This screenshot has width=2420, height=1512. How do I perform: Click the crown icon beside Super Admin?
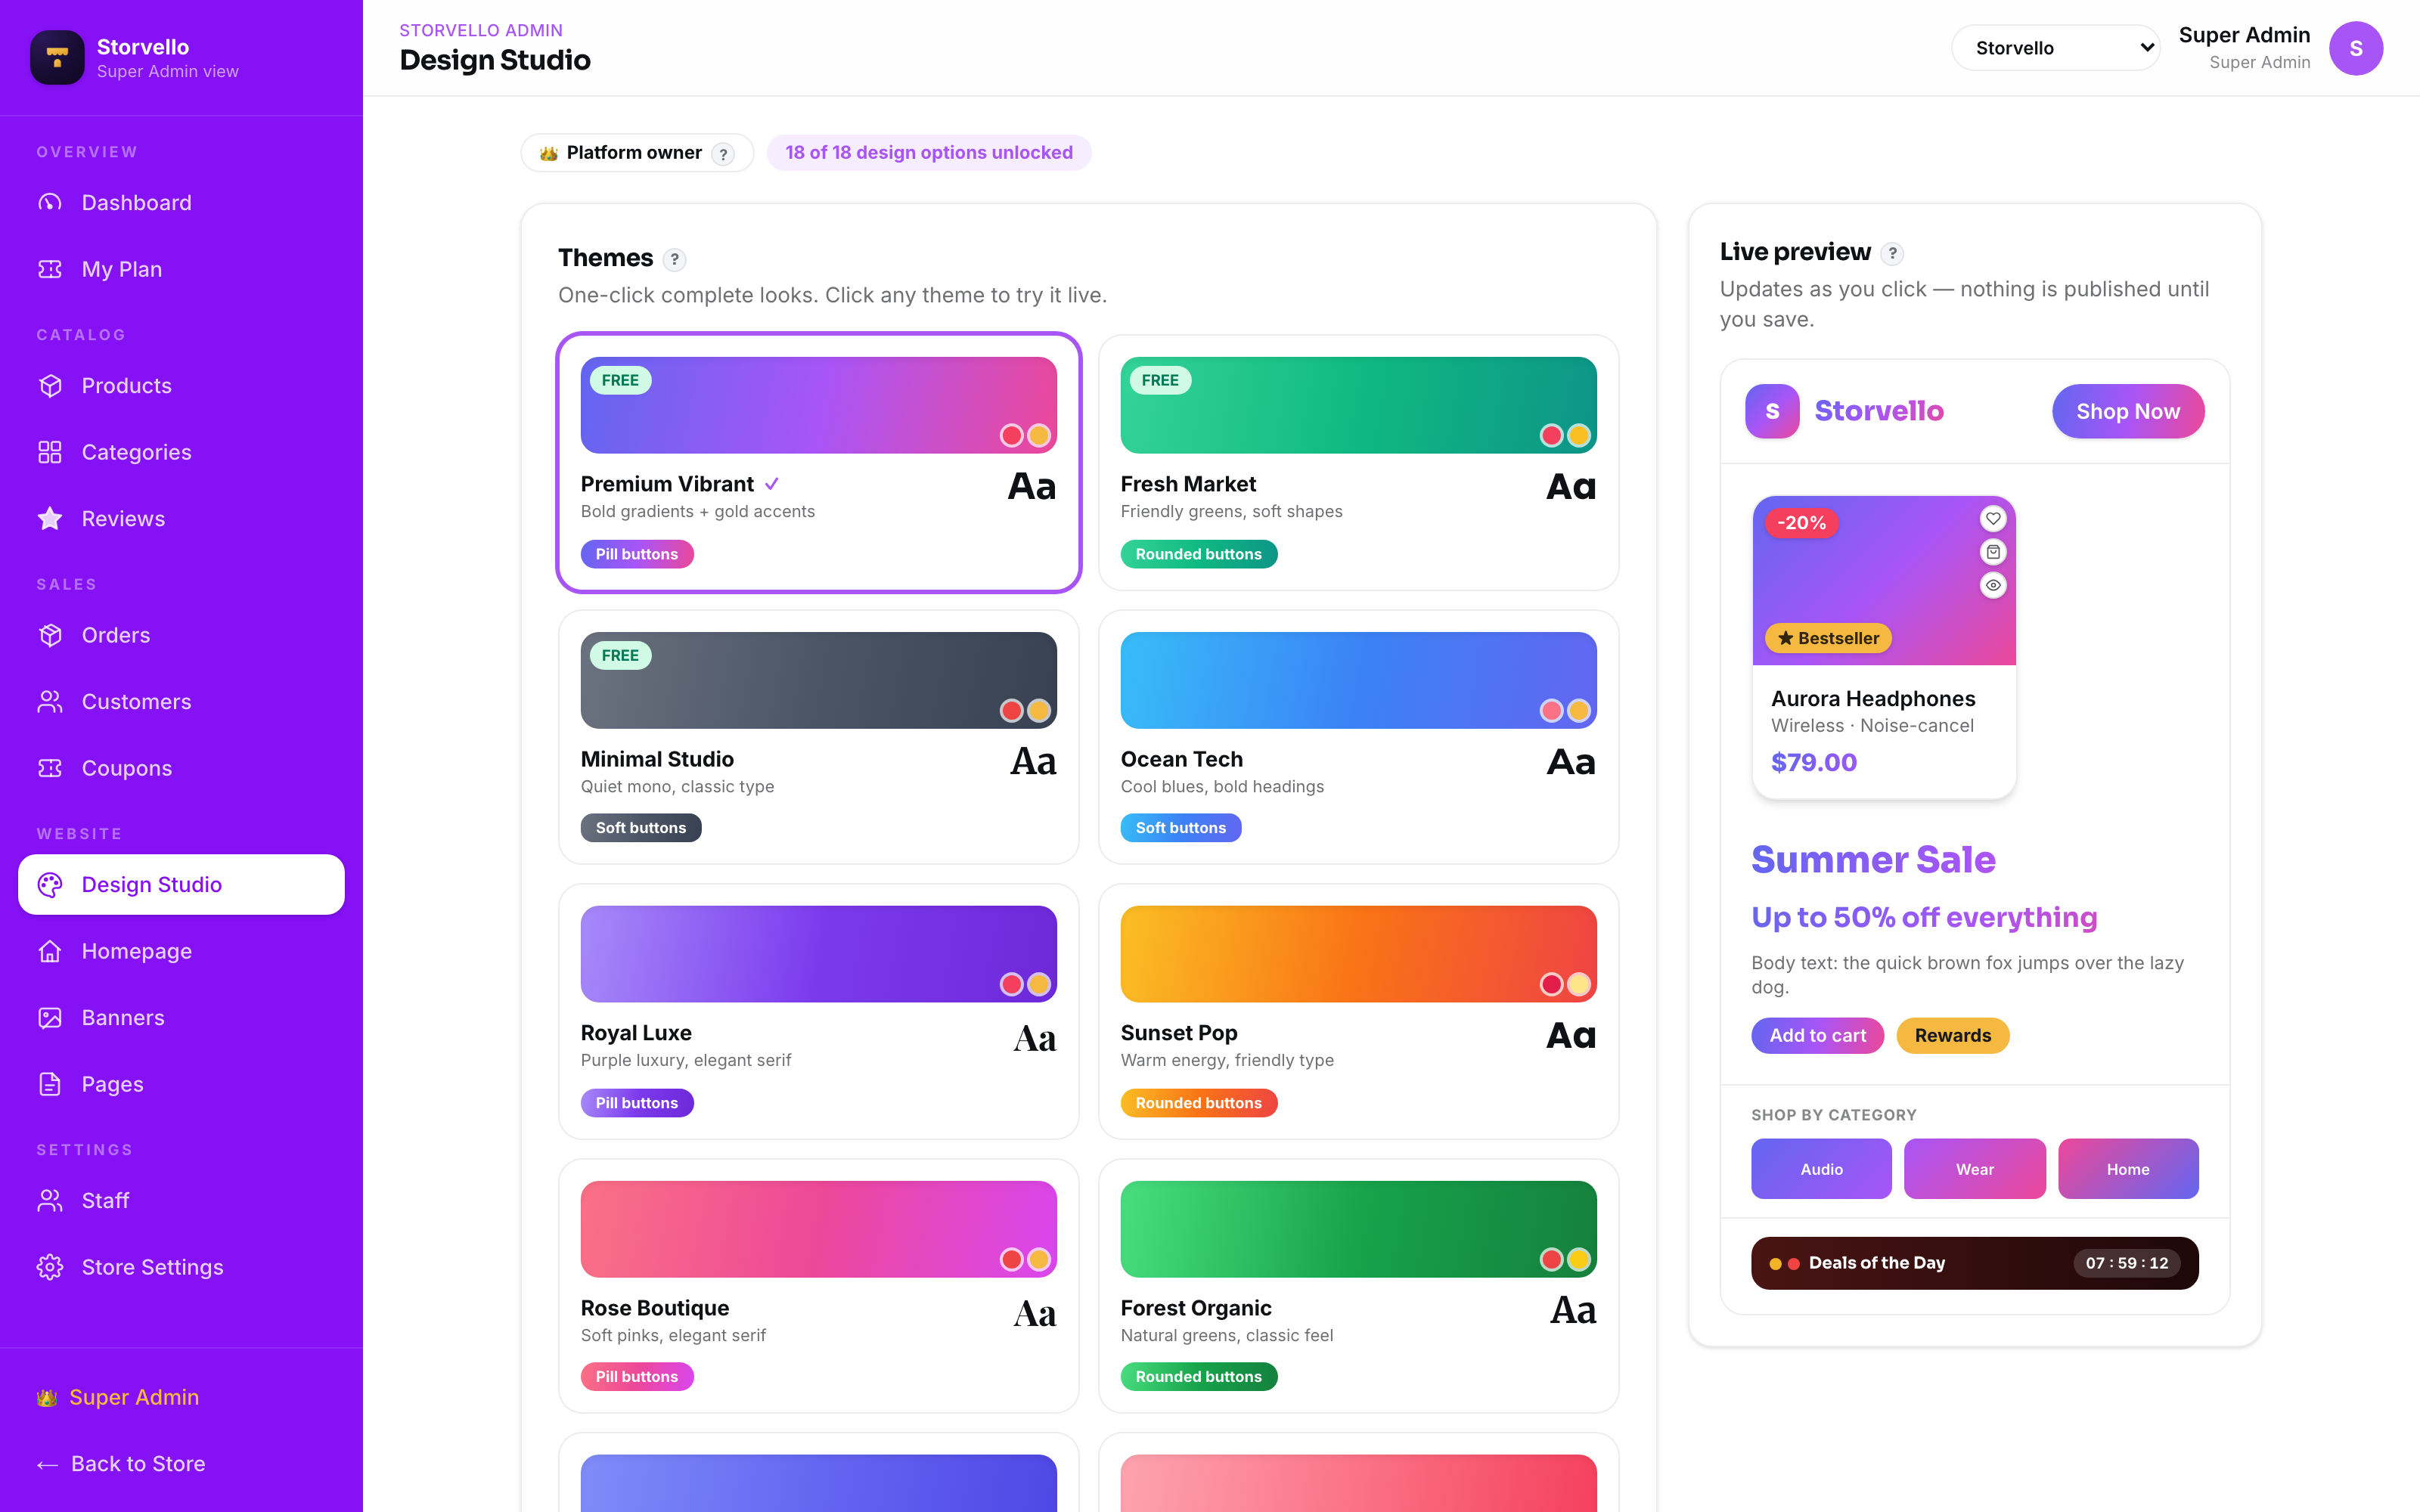(47, 1398)
